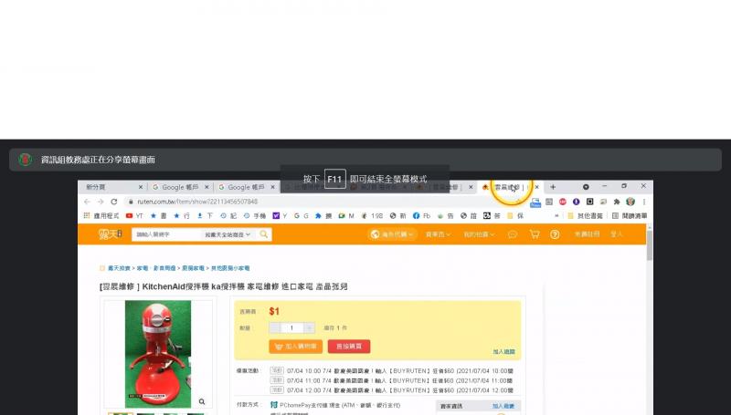This screenshot has height=415, width=731.
Task: Open the messages chat bubble icon
Action: [x=513, y=234]
